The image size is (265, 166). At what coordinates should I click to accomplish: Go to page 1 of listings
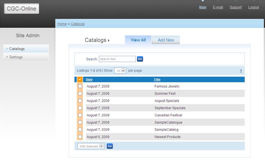pos(241,71)
